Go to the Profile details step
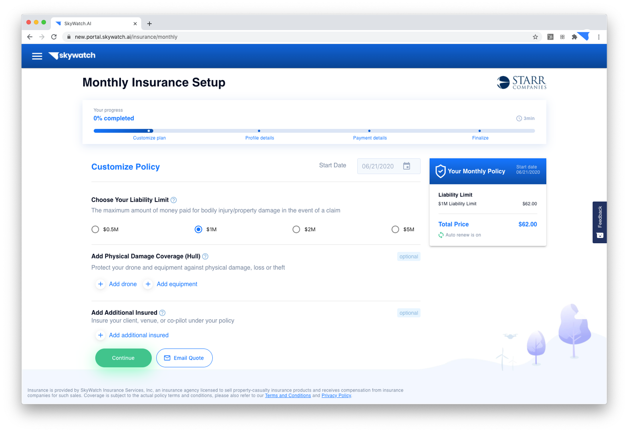This screenshot has width=628, height=432. (x=260, y=138)
